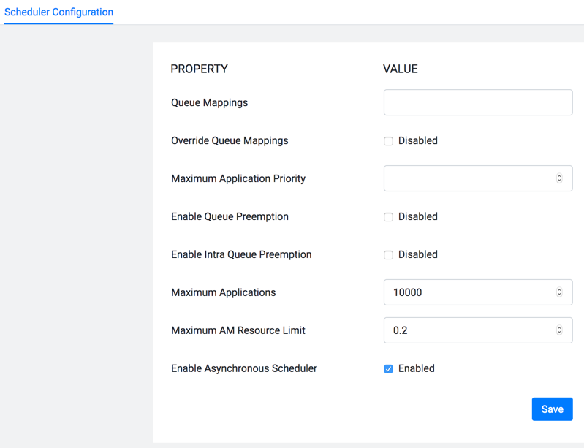The image size is (584, 448).
Task: Open the Scheduler Configuration tab
Action: [58, 12]
